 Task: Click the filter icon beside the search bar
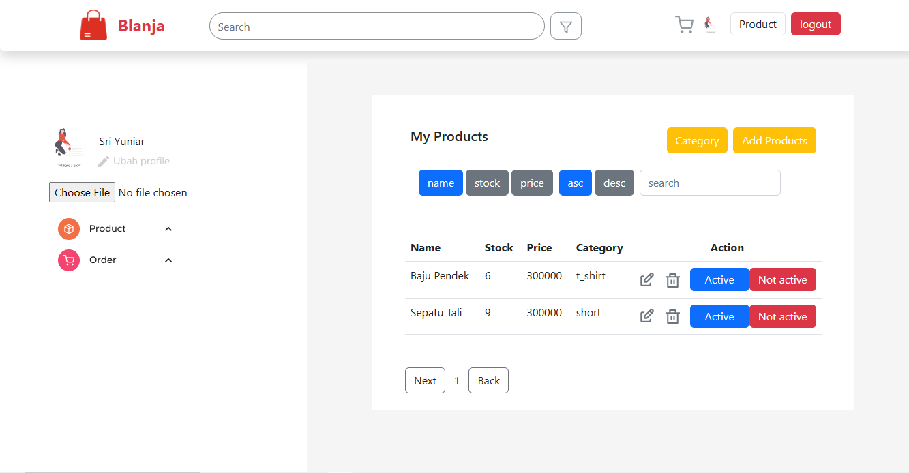click(565, 25)
